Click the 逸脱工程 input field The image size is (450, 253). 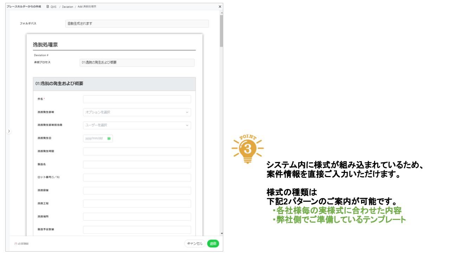[x=137, y=203]
